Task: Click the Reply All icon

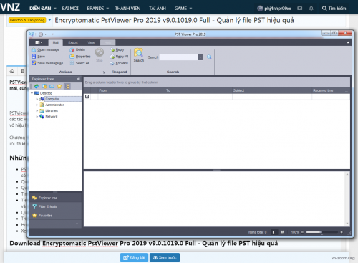Action: [112, 57]
